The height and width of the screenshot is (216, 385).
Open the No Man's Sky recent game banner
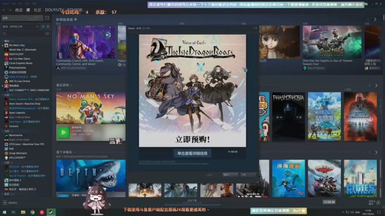pos(91,108)
